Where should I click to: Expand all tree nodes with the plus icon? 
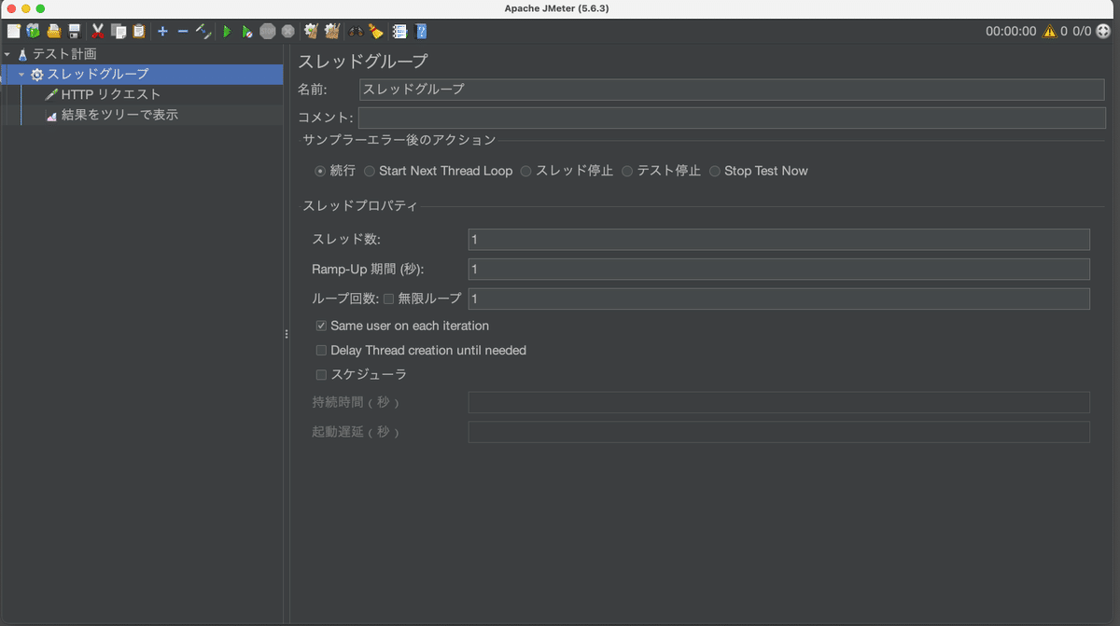click(161, 30)
